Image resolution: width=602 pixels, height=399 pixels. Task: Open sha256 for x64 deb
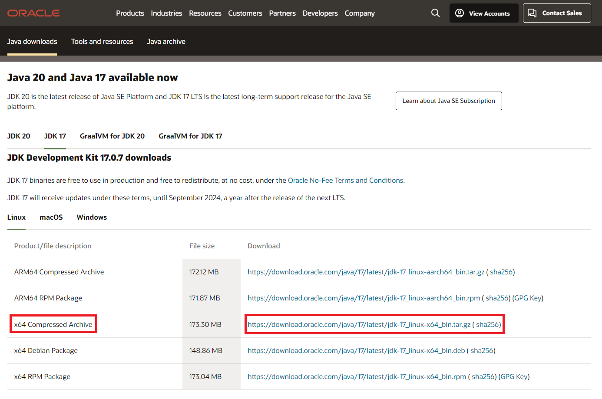coord(482,350)
